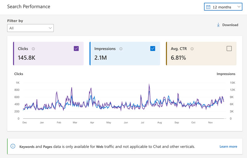
Task: Click the download arrow icon
Action: [x=218, y=25]
